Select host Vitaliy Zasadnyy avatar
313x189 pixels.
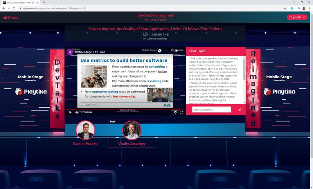click(132, 131)
